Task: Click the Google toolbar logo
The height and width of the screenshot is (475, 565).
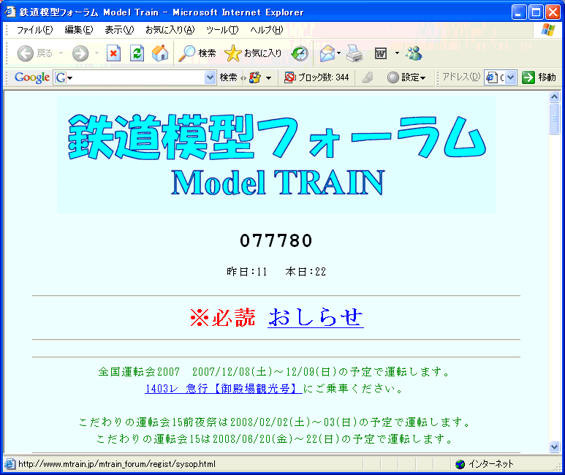Action: click(32, 77)
